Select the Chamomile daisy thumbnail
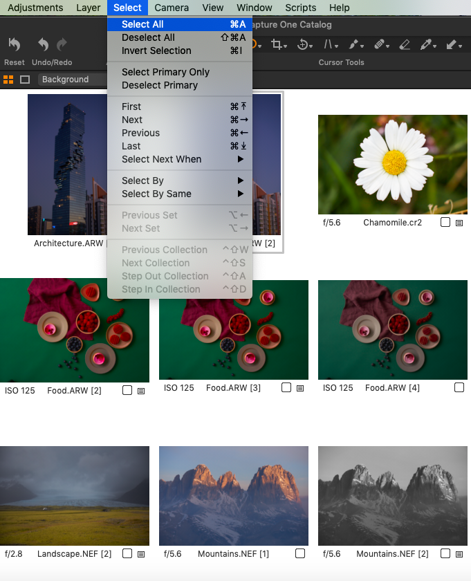The height and width of the screenshot is (581, 471). pyautogui.click(x=393, y=165)
